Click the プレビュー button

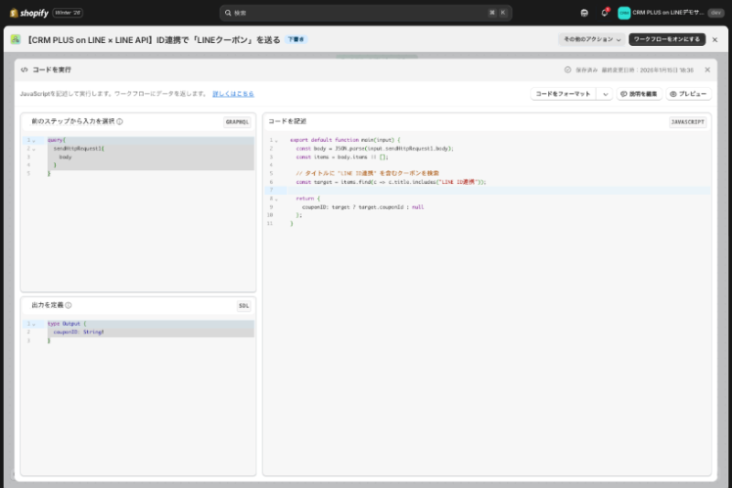(689, 94)
